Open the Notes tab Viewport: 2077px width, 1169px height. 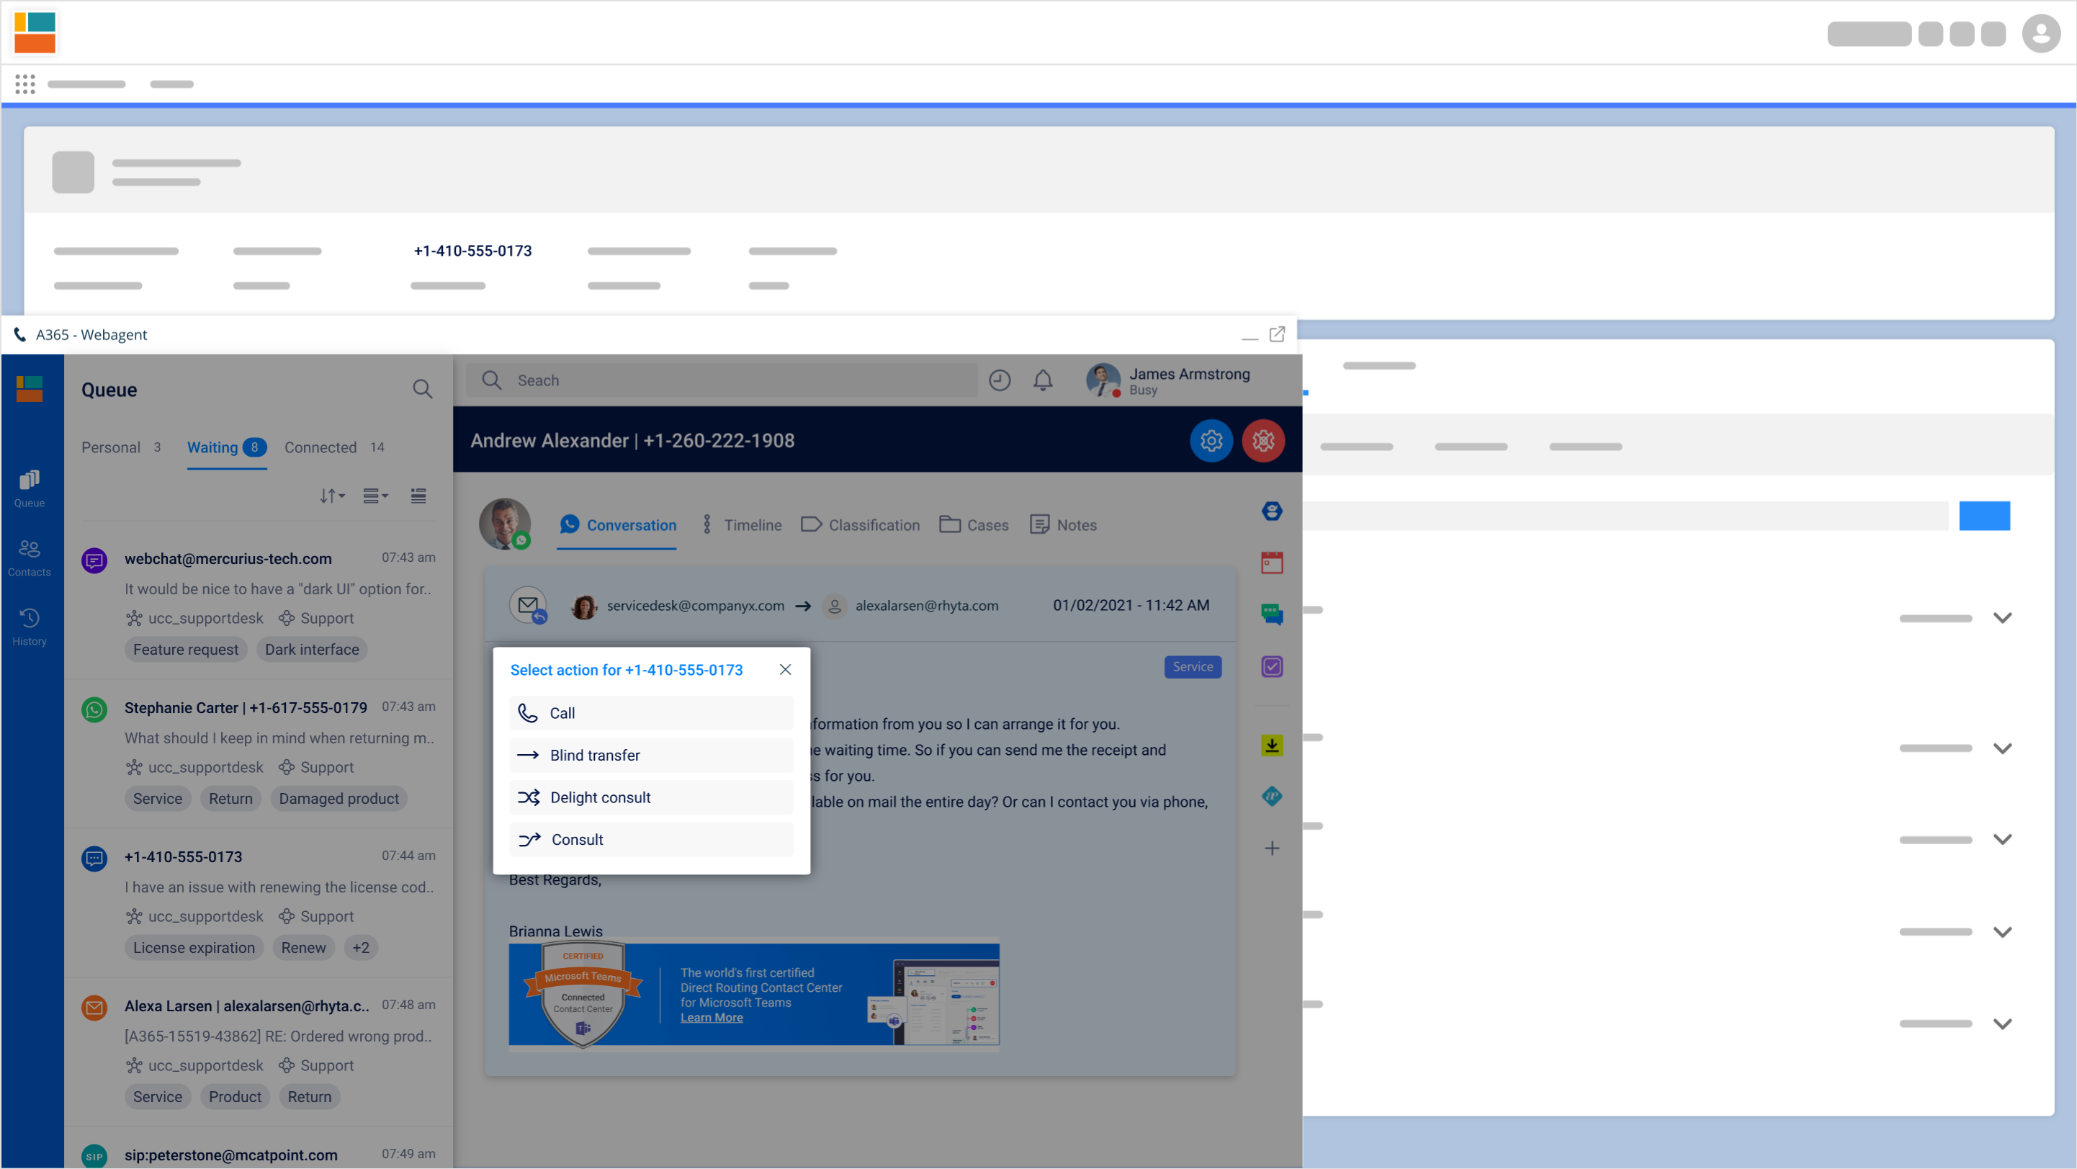(x=1064, y=526)
